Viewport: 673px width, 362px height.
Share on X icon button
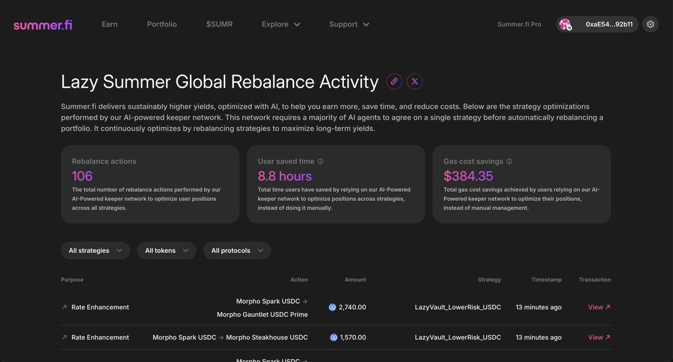(x=414, y=82)
